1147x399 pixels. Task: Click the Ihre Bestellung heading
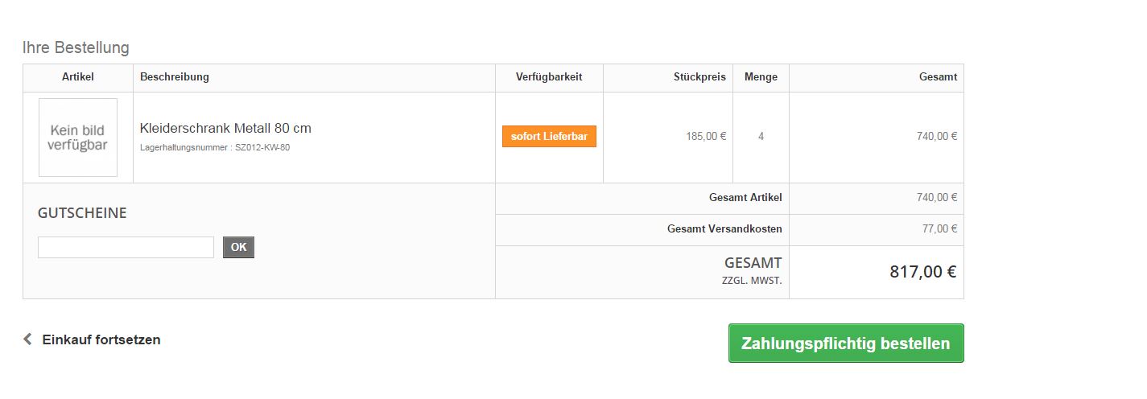point(76,47)
